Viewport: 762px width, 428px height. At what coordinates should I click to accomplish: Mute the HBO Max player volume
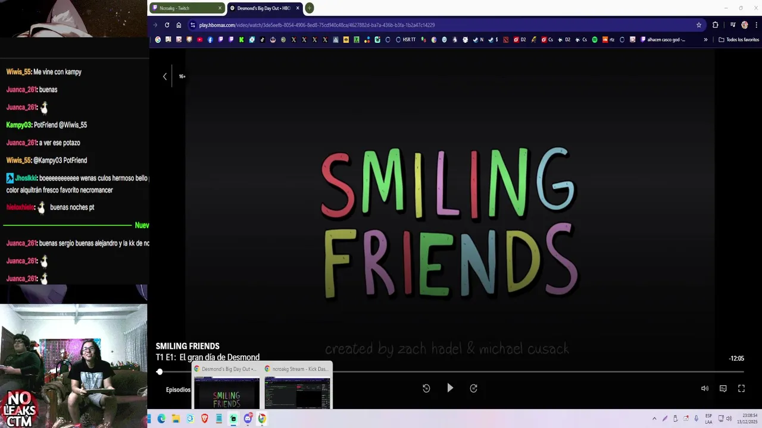[x=705, y=388]
